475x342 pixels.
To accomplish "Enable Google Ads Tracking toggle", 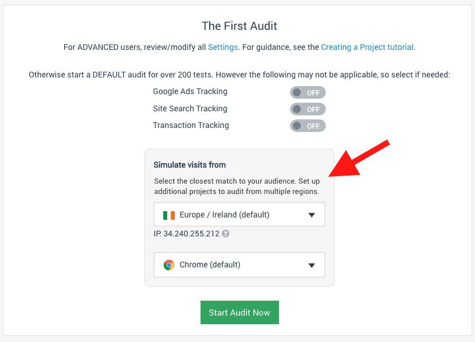I will click(x=308, y=92).
